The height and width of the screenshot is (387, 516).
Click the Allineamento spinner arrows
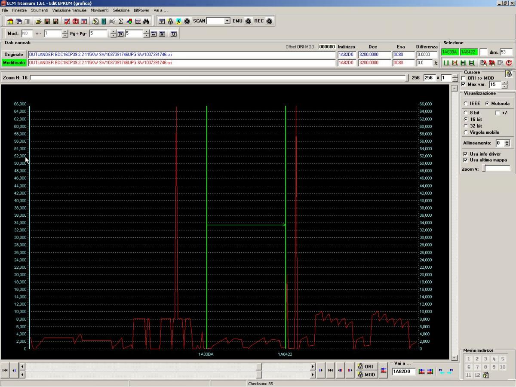(x=507, y=143)
